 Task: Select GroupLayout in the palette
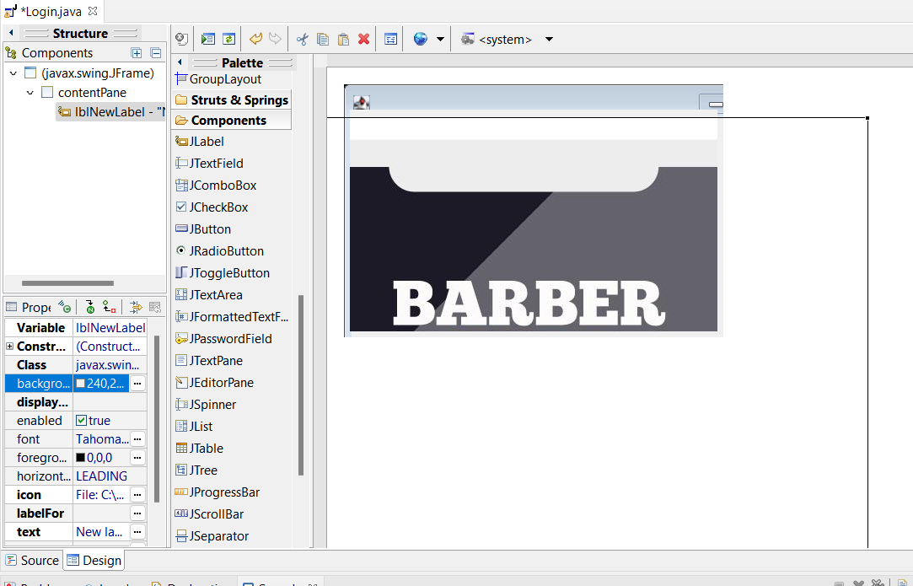pyautogui.click(x=218, y=79)
